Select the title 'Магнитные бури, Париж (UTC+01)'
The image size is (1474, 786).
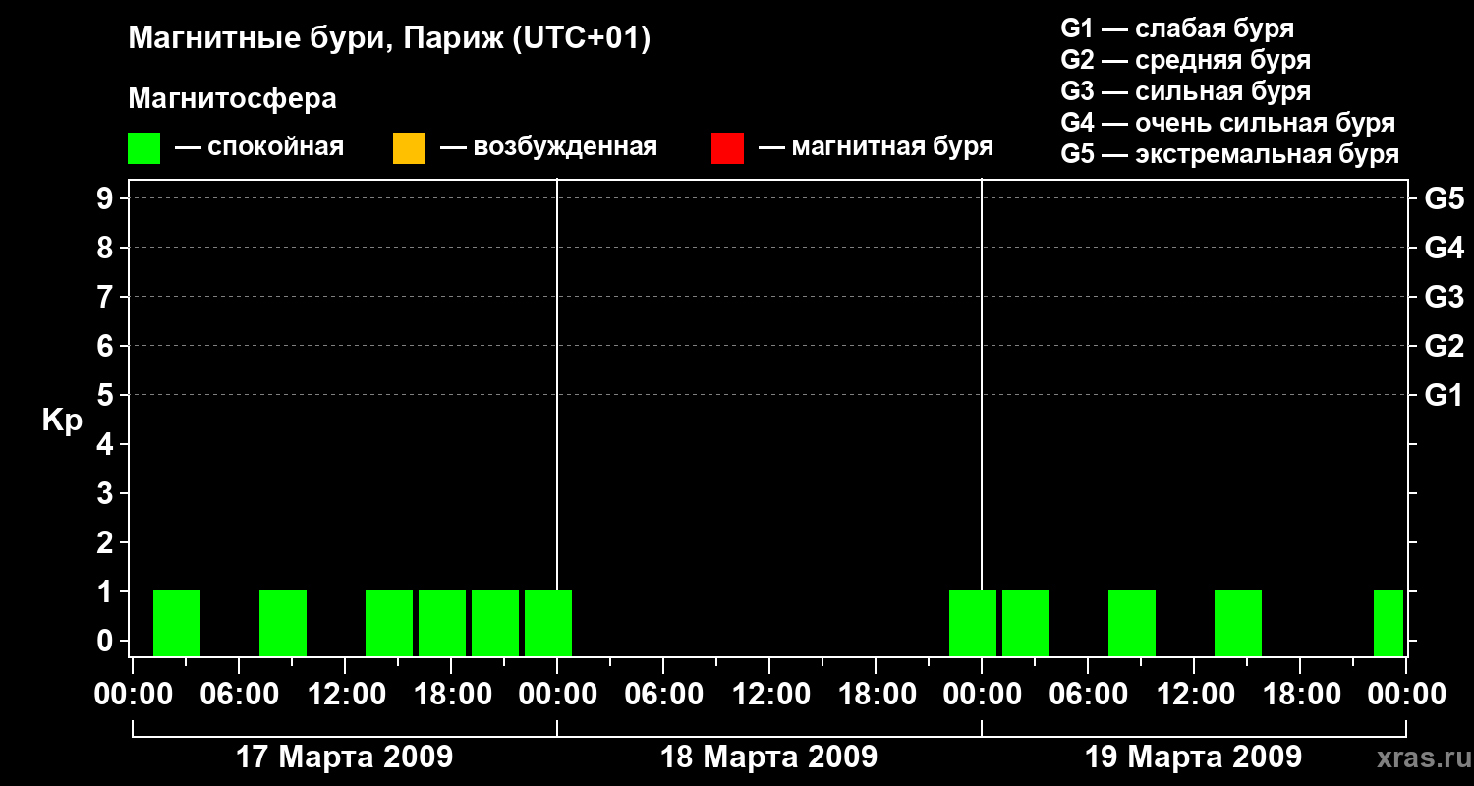[390, 39]
